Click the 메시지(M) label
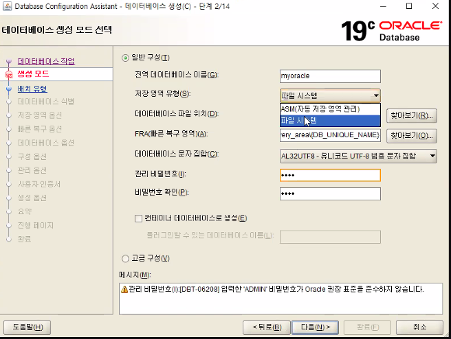The height and width of the screenshot is (339, 451). point(135,275)
